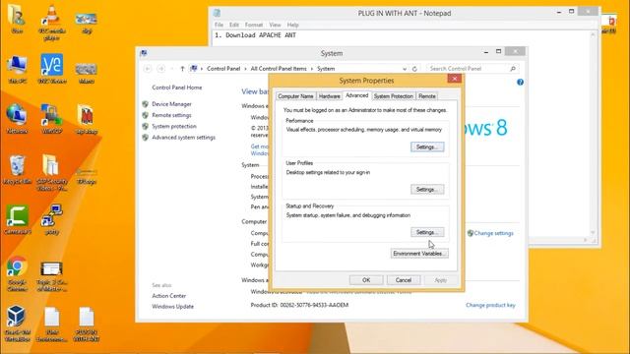The image size is (630, 354).
Task: Open Windows Update link
Action: (x=173, y=306)
